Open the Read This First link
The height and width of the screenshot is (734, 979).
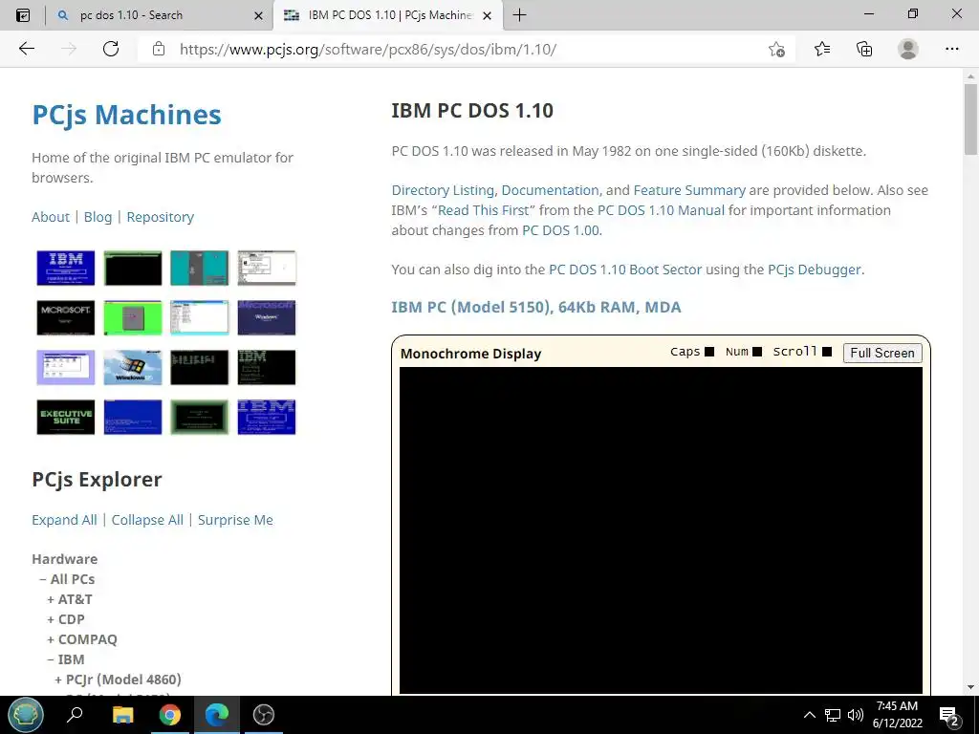coord(483,209)
